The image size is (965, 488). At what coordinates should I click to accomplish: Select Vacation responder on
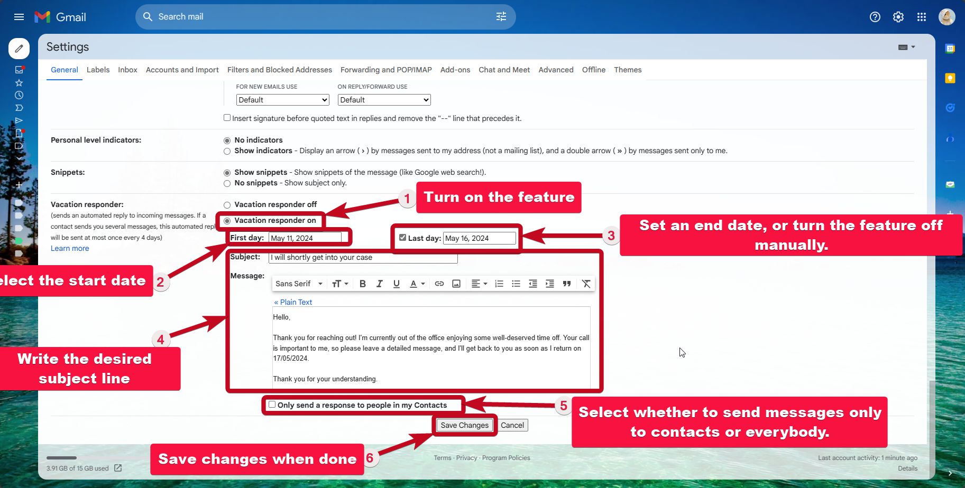click(227, 221)
